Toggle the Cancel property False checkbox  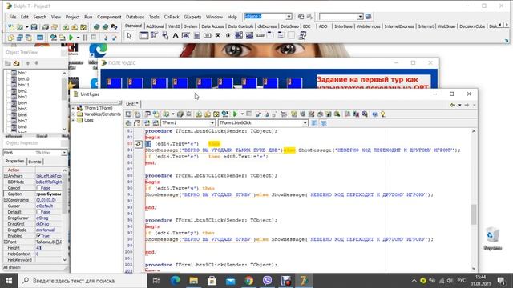[x=38, y=188]
